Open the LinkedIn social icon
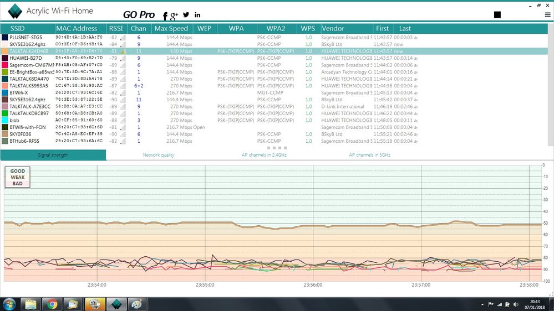This screenshot has width=554, height=311. coord(197,15)
